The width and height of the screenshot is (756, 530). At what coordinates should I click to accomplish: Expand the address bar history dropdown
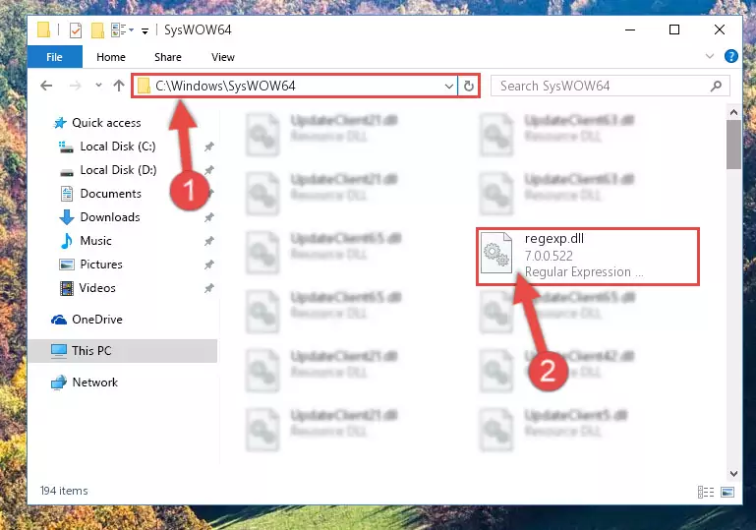click(x=449, y=87)
